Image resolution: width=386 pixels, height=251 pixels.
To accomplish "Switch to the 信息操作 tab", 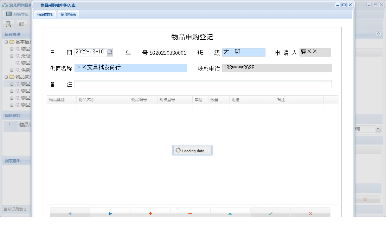I will tap(45, 14).
